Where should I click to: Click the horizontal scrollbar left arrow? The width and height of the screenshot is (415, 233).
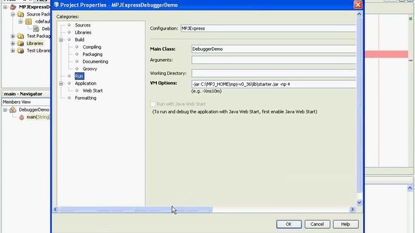click(55, 210)
